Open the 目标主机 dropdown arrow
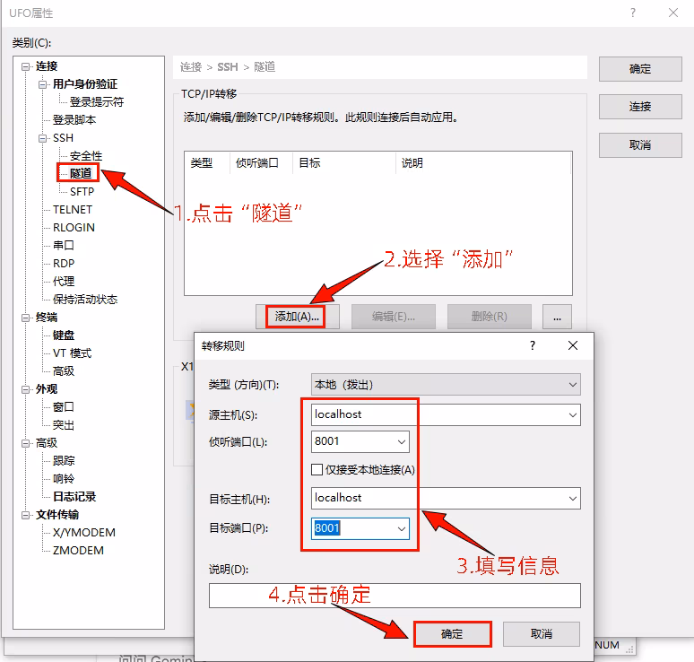 572,499
